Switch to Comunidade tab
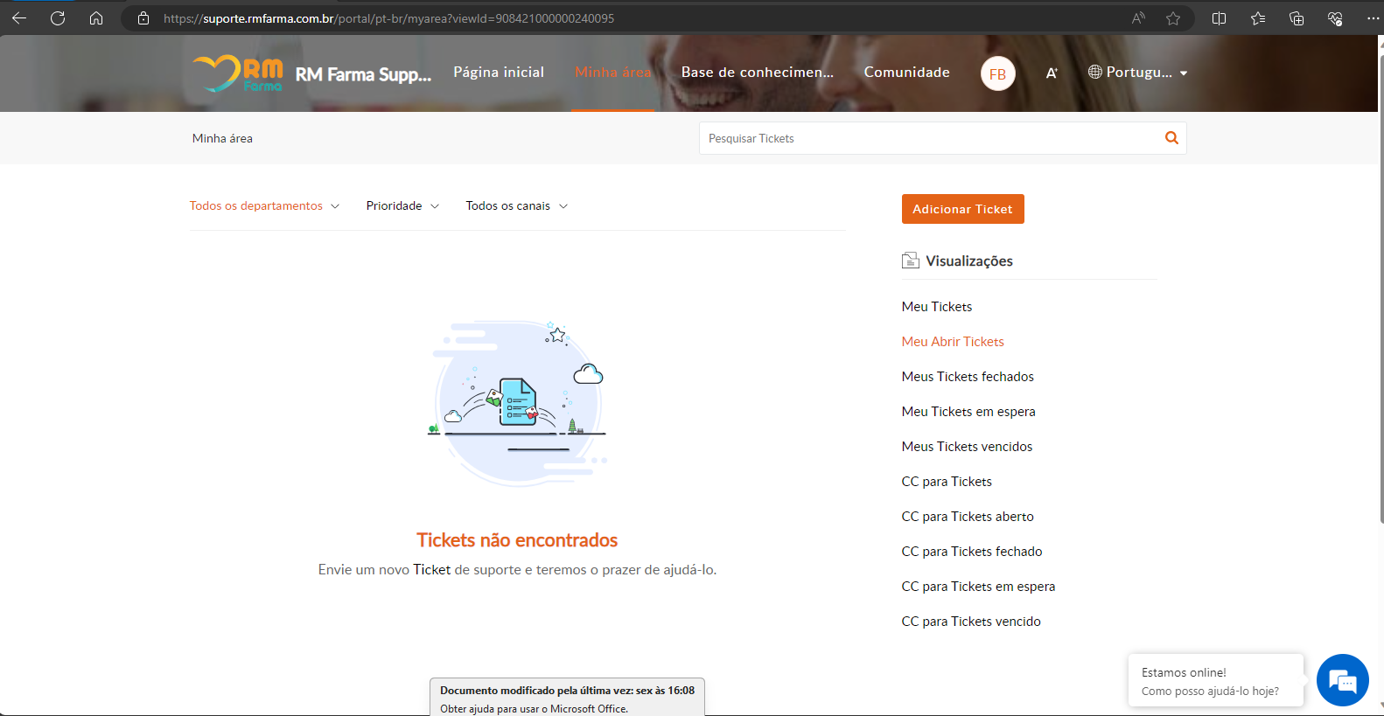The width and height of the screenshot is (1384, 716). click(x=906, y=73)
